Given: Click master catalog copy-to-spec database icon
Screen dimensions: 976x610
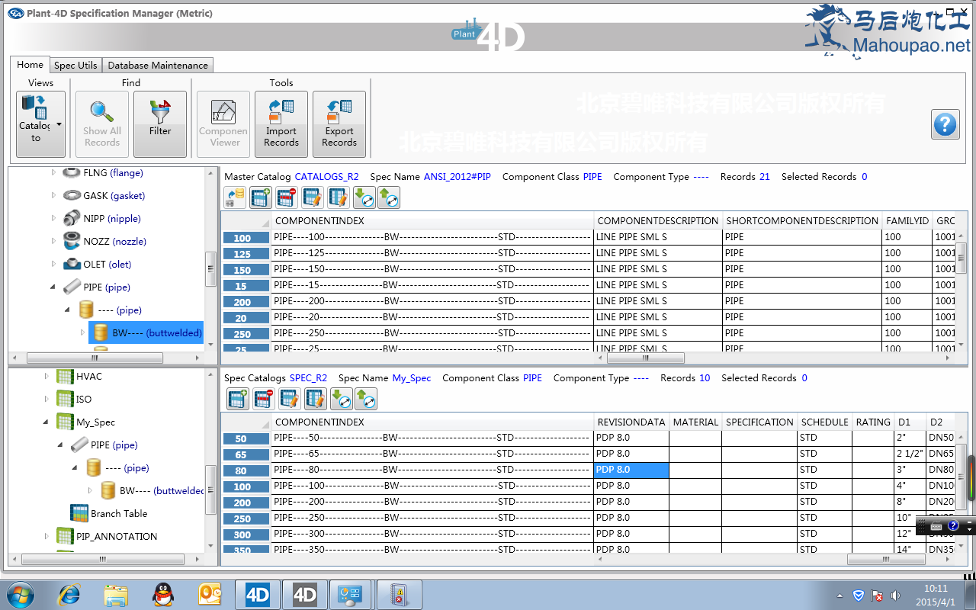Looking at the screenshot, I should tap(236, 198).
